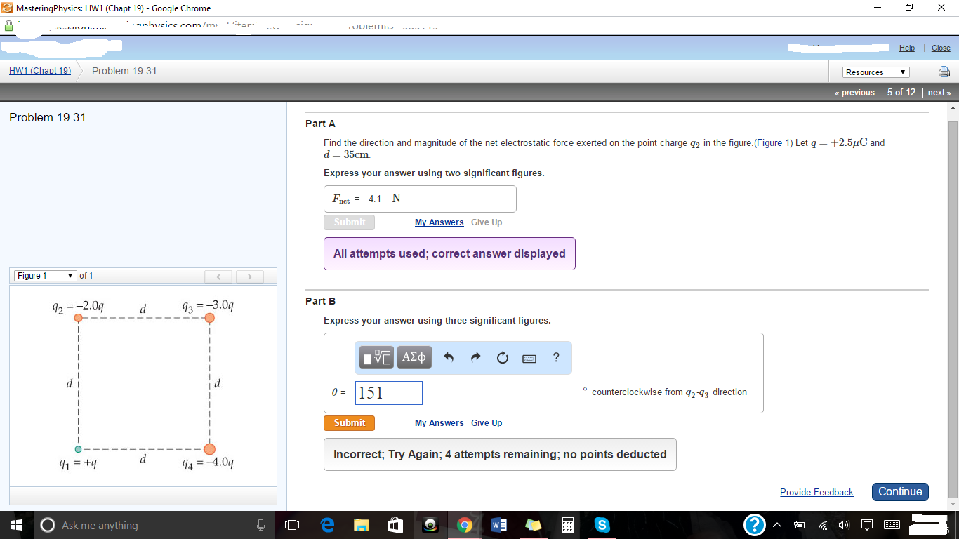Open the Windows Start menu
Viewport: 959px width, 539px height.
point(17,525)
